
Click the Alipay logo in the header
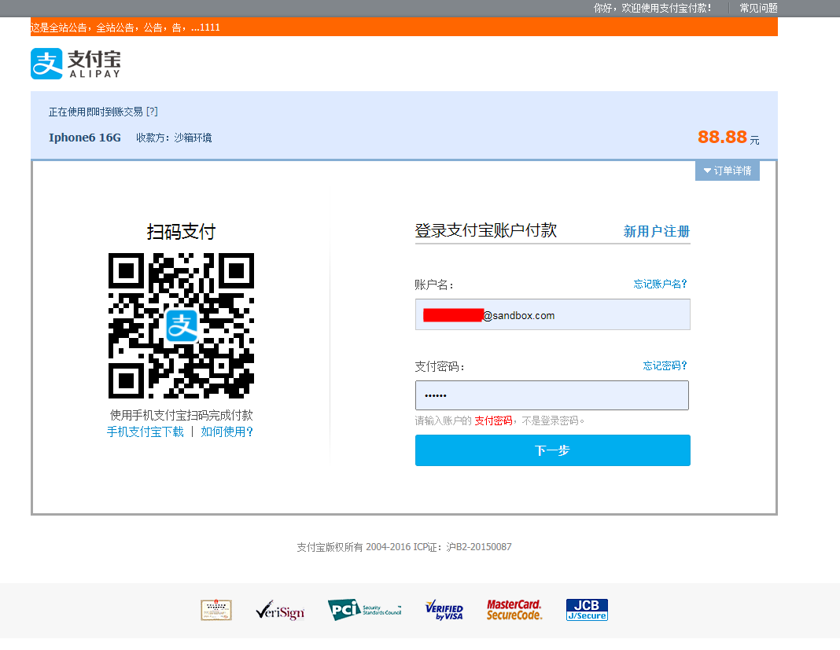[x=76, y=64]
